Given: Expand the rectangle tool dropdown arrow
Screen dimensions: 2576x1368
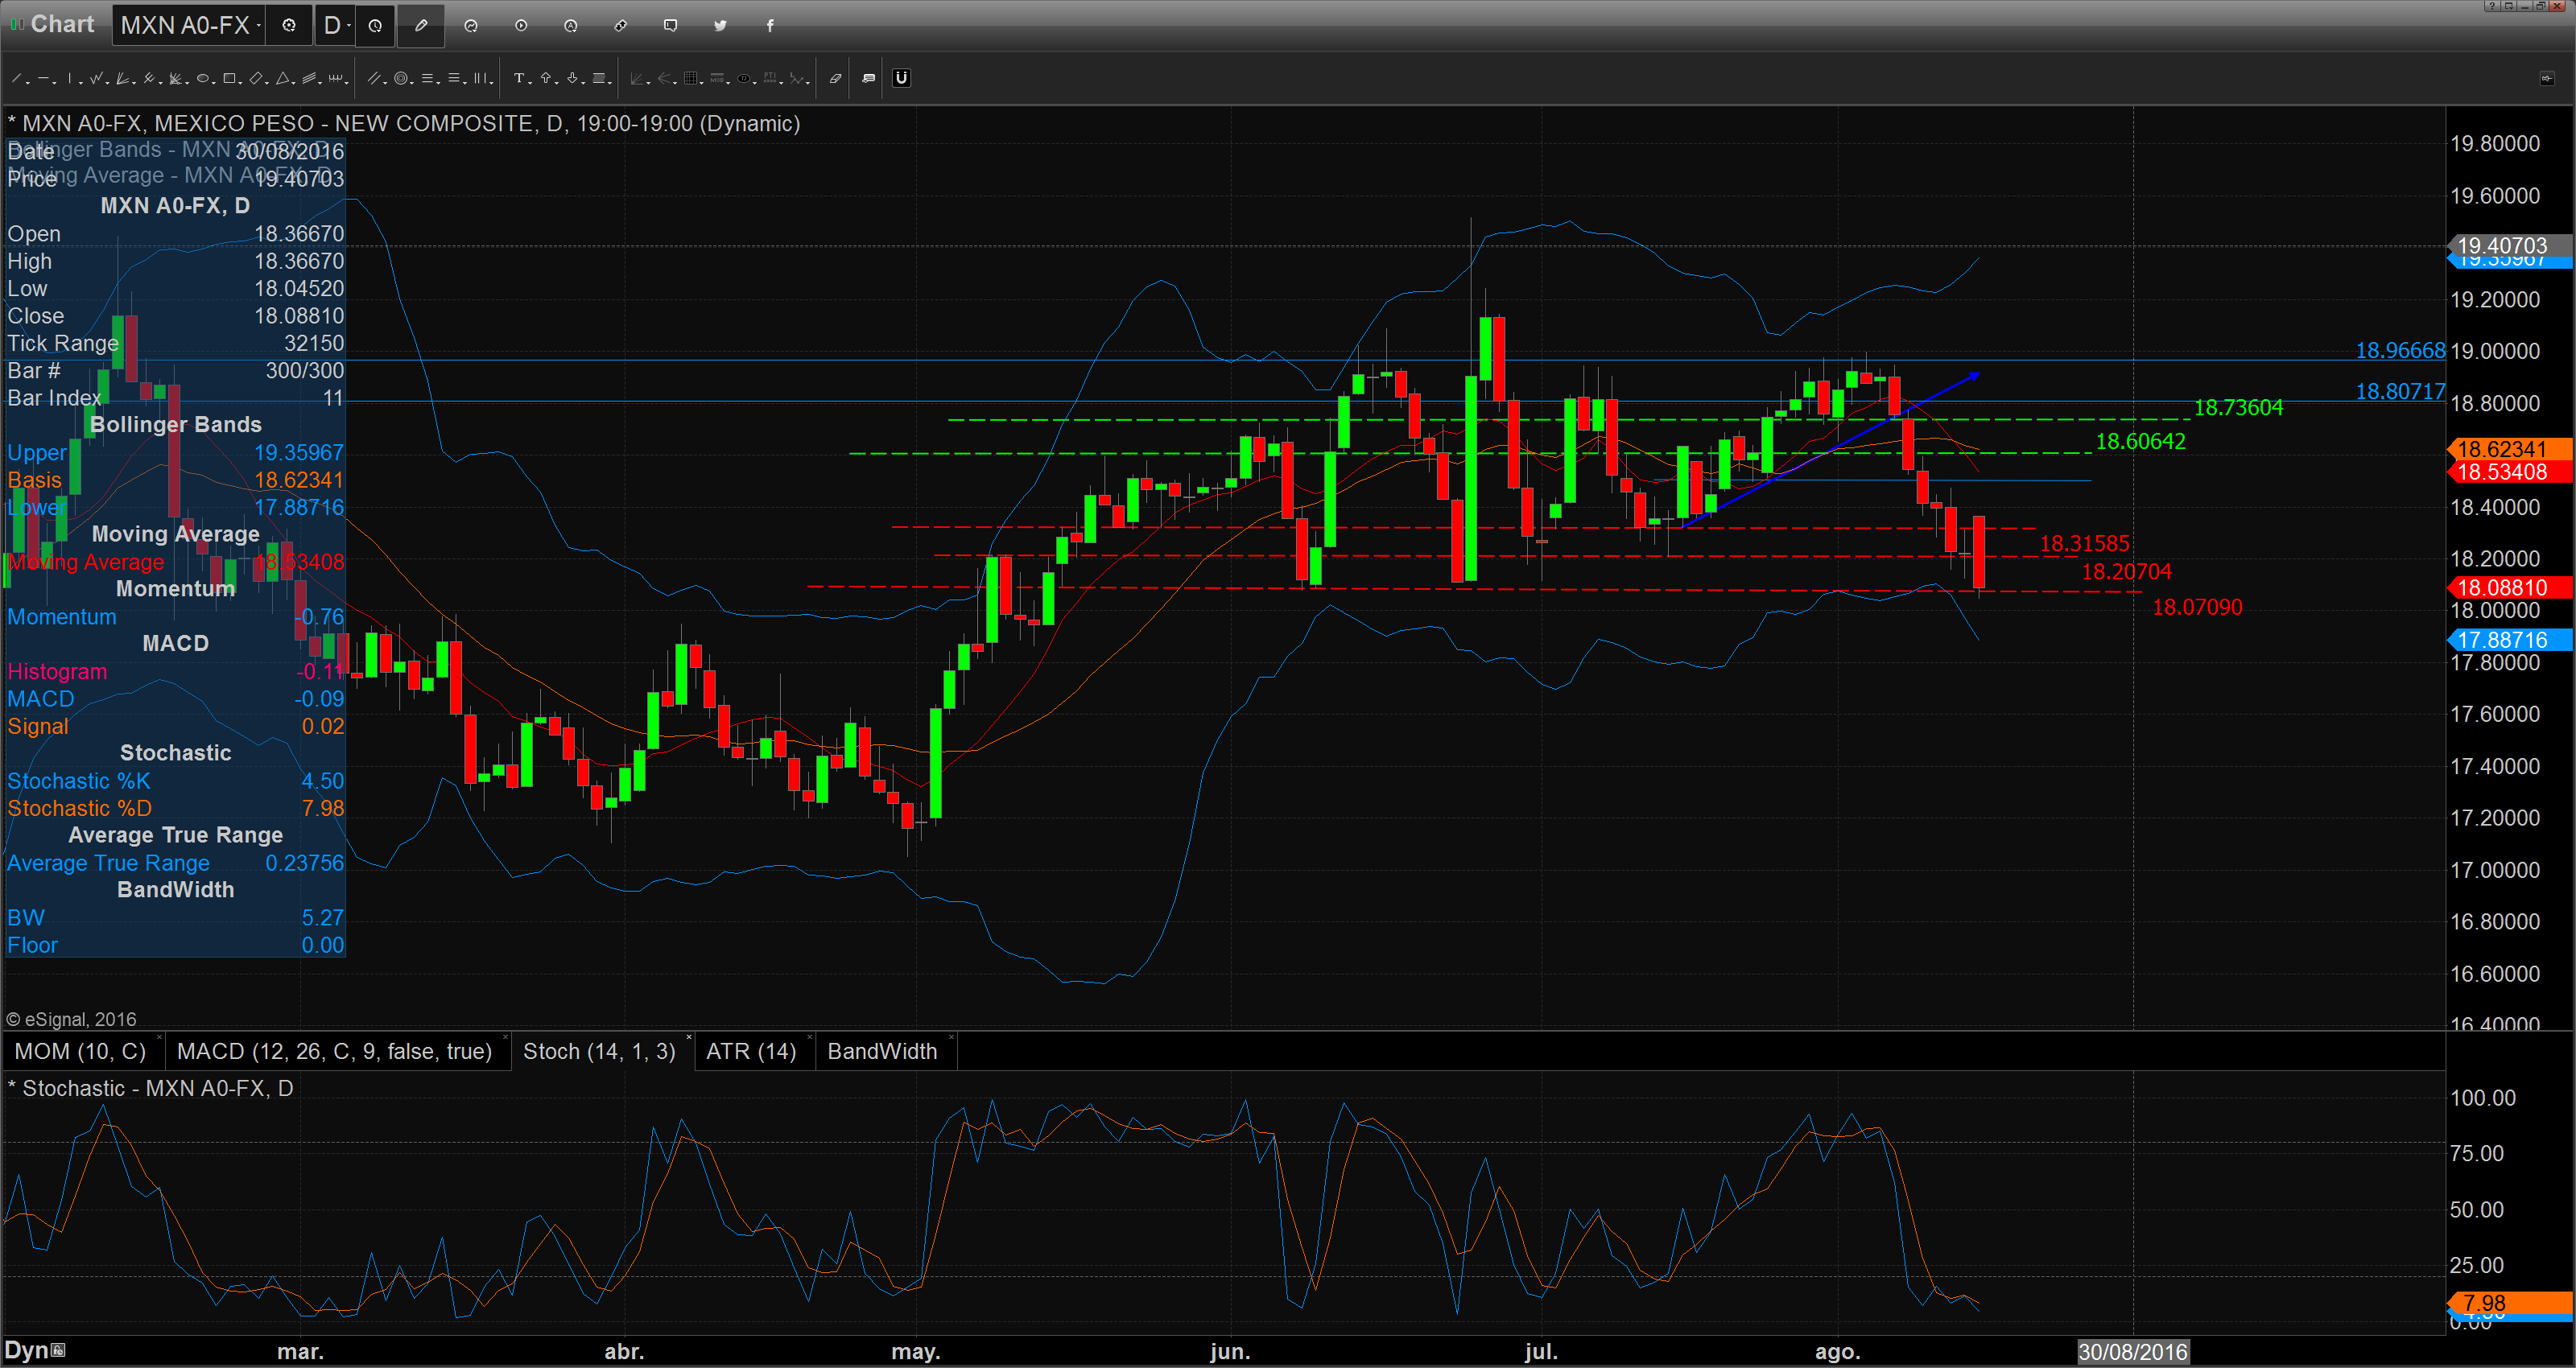Looking at the screenshot, I should (240, 83).
